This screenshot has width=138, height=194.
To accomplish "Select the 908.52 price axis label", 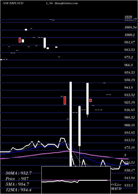I will point(129,118).
